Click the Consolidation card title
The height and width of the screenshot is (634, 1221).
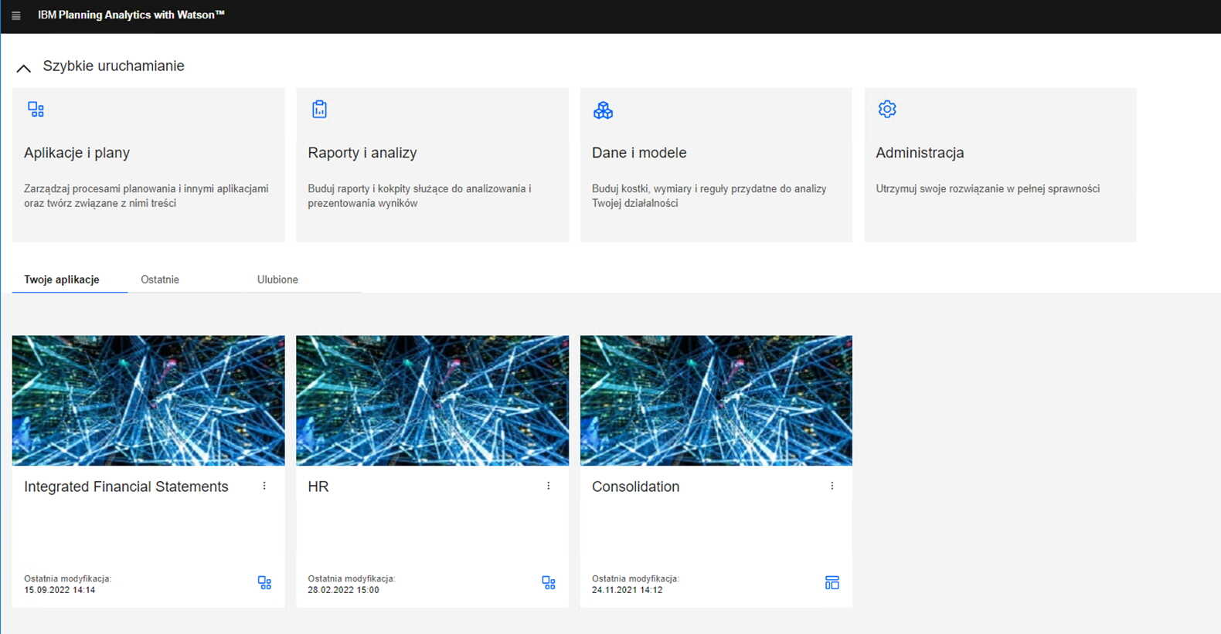(x=635, y=487)
